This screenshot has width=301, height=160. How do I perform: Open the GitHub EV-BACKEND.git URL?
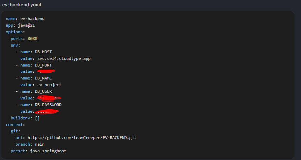[82, 138]
